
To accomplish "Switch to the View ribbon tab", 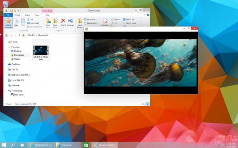I will (x=36, y=15).
